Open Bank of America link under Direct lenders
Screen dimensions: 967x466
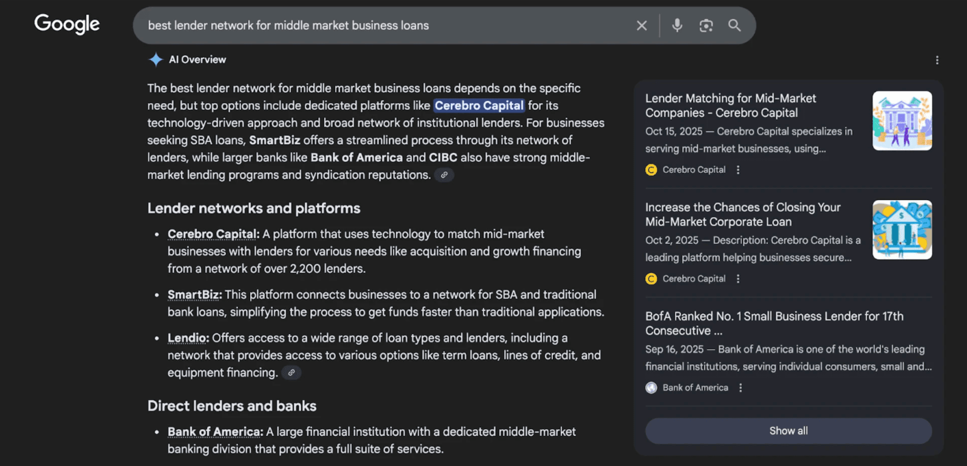(215, 432)
